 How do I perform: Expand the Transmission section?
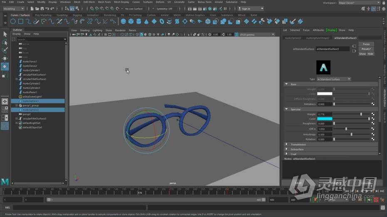(x=287, y=144)
